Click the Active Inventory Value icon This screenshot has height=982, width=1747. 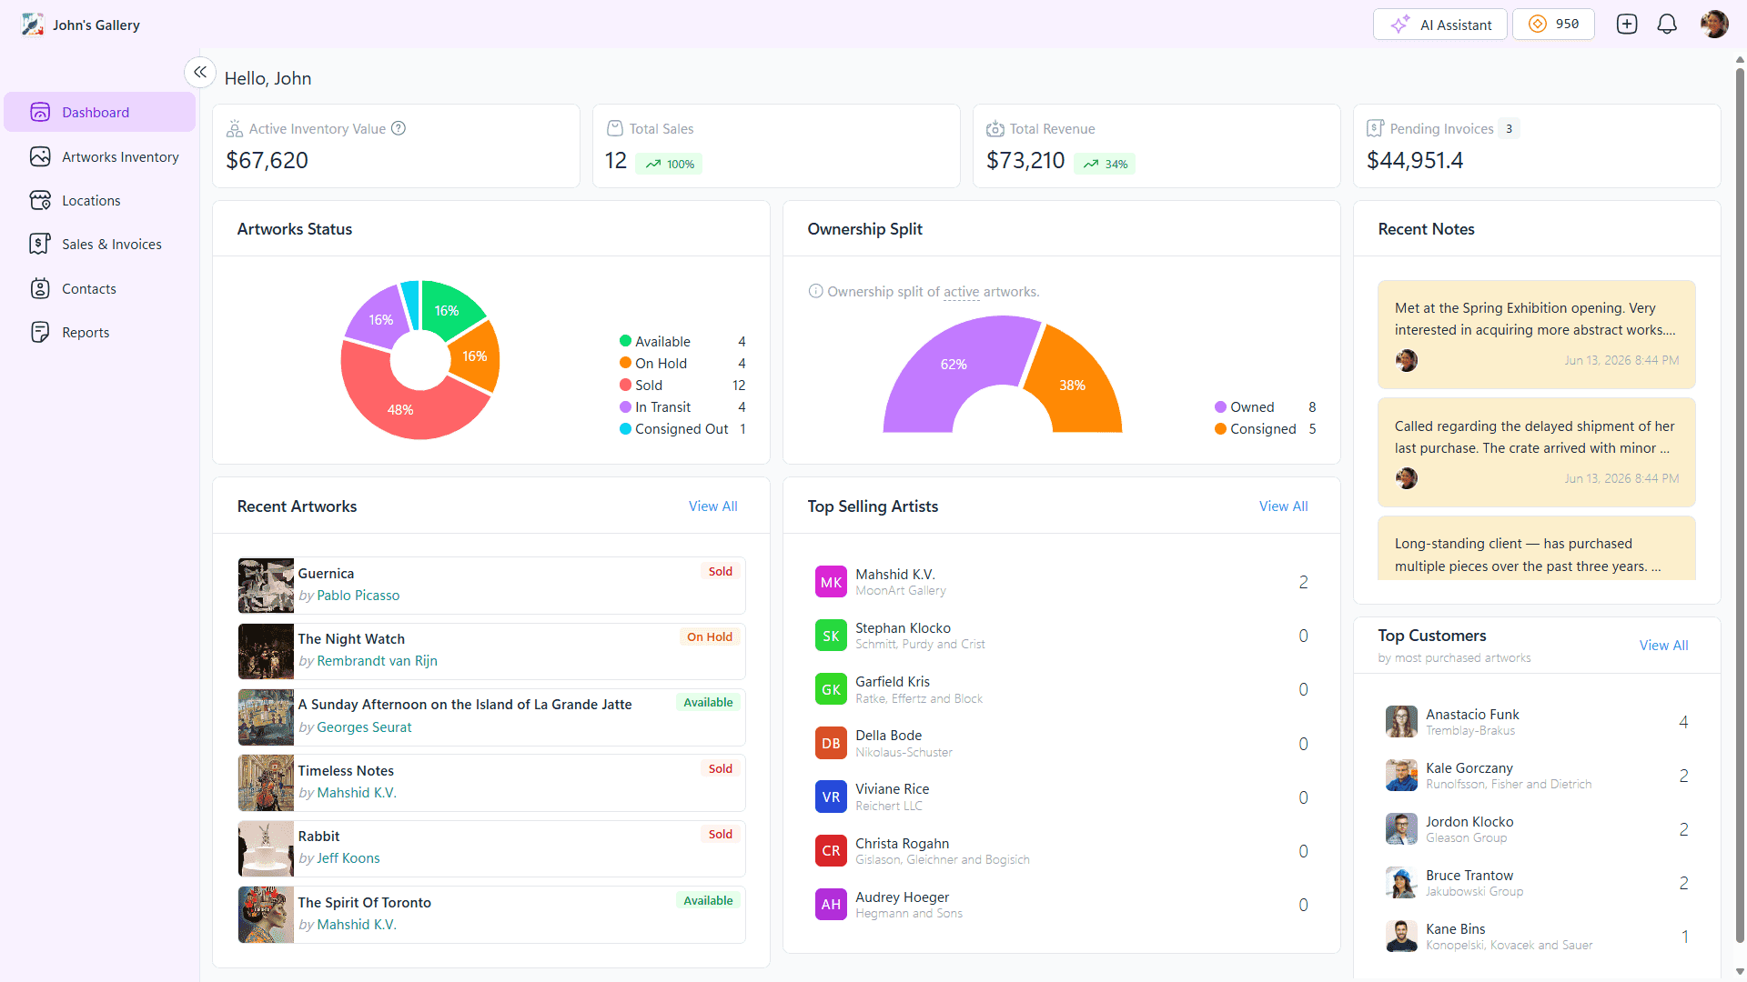(x=235, y=128)
